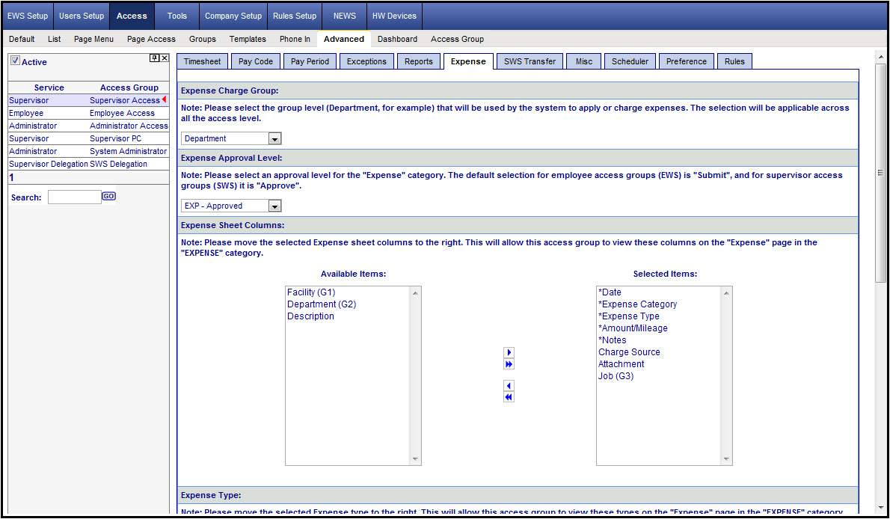Select Department (G2) in Available Items
Viewport: 890px width, 519px height.
(x=322, y=304)
